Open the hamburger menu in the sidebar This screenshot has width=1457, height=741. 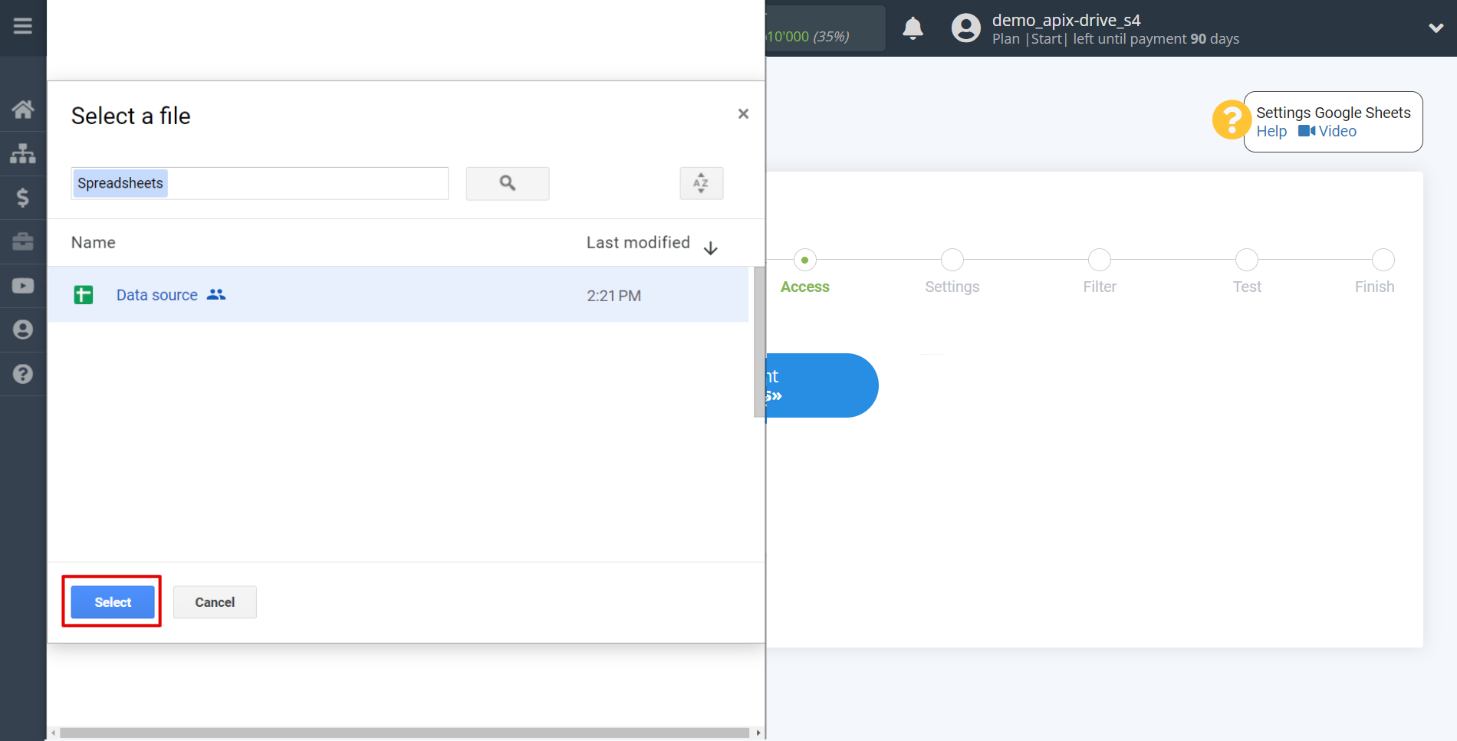(23, 26)
